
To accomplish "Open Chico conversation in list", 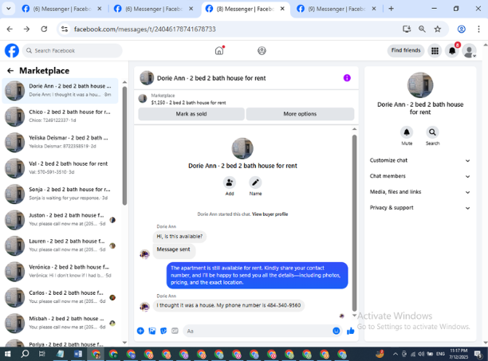I will tap(60, 116).
